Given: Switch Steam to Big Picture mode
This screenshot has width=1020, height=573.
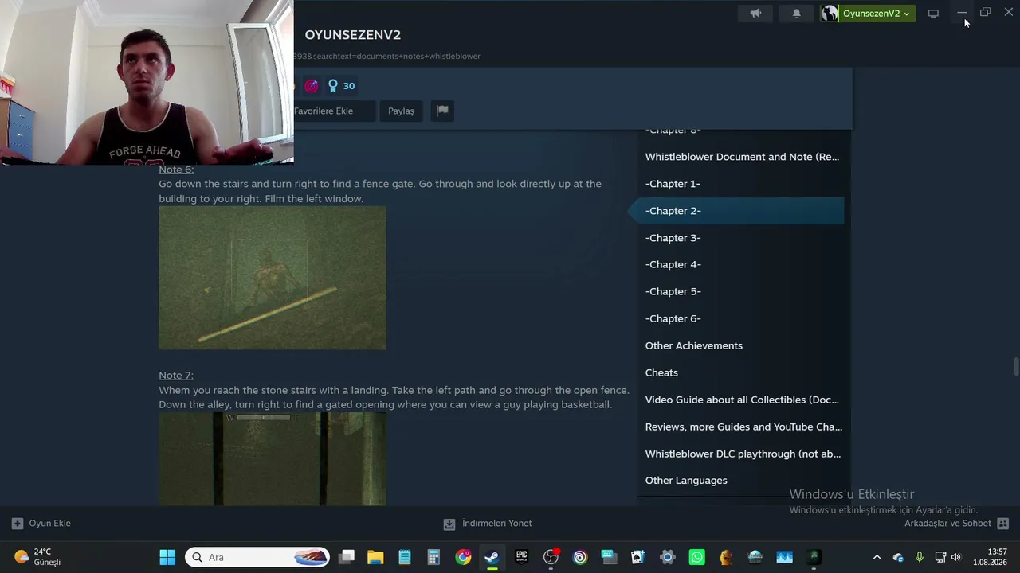Looking at the screenshot, I should coord(933,14).
